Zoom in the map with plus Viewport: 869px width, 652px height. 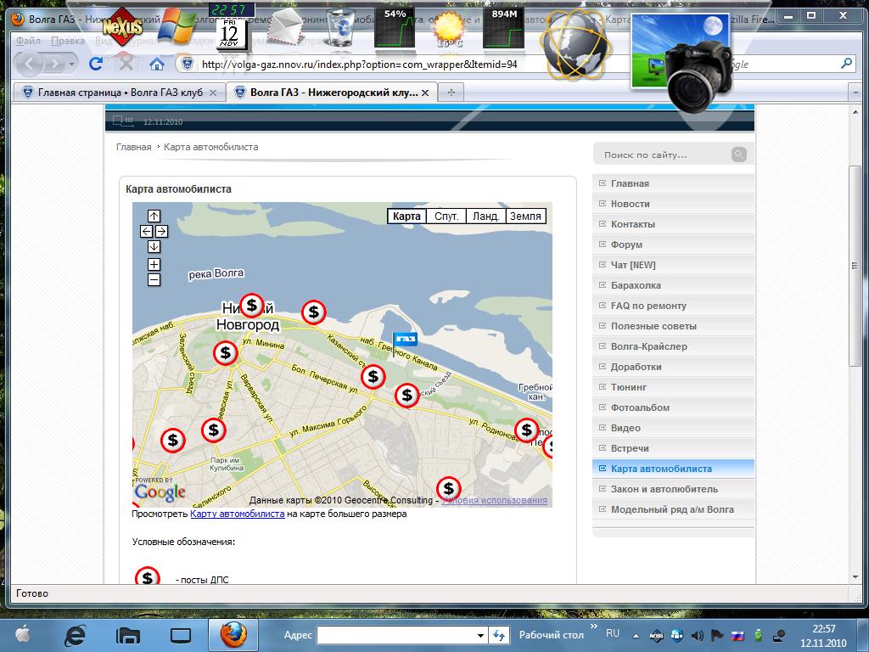point(154,265)
